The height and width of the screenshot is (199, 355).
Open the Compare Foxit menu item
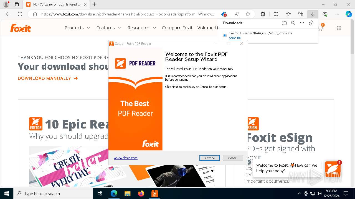pos(177,28)
